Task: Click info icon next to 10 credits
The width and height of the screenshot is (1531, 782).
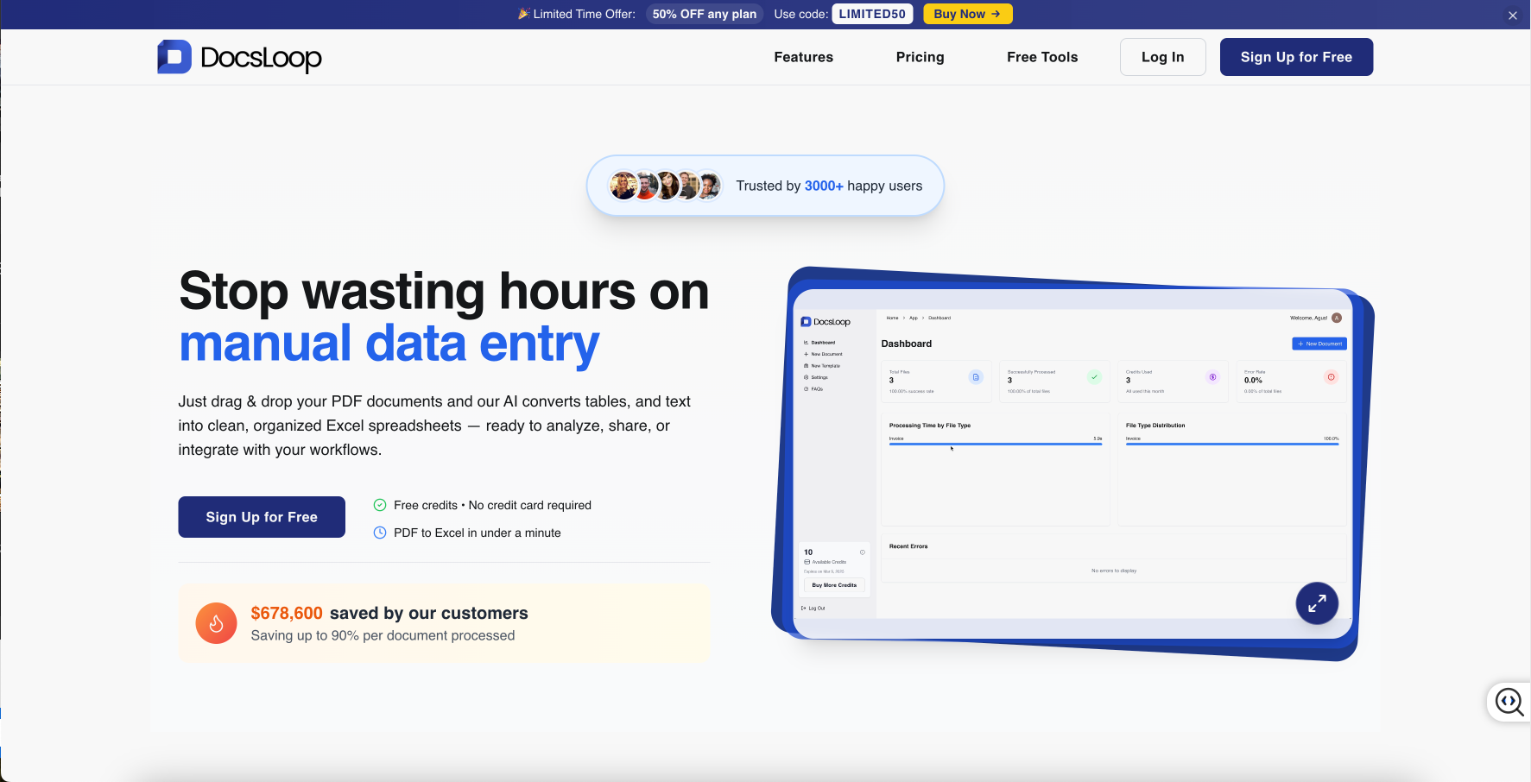Action: pos(862,552)
